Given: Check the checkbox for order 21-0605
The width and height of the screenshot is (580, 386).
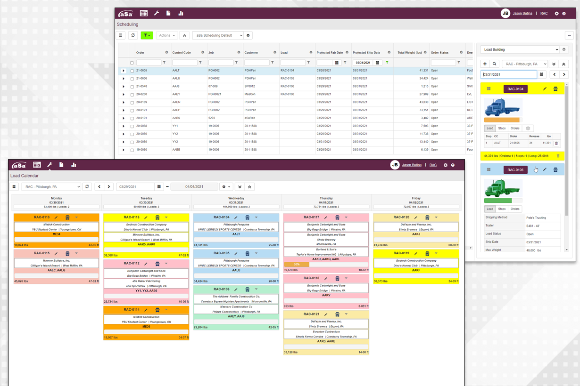Looking at the screenshot, I should (132, 71).
